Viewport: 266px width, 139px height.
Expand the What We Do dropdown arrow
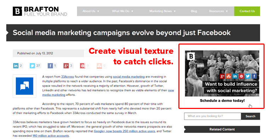point(132,11)
